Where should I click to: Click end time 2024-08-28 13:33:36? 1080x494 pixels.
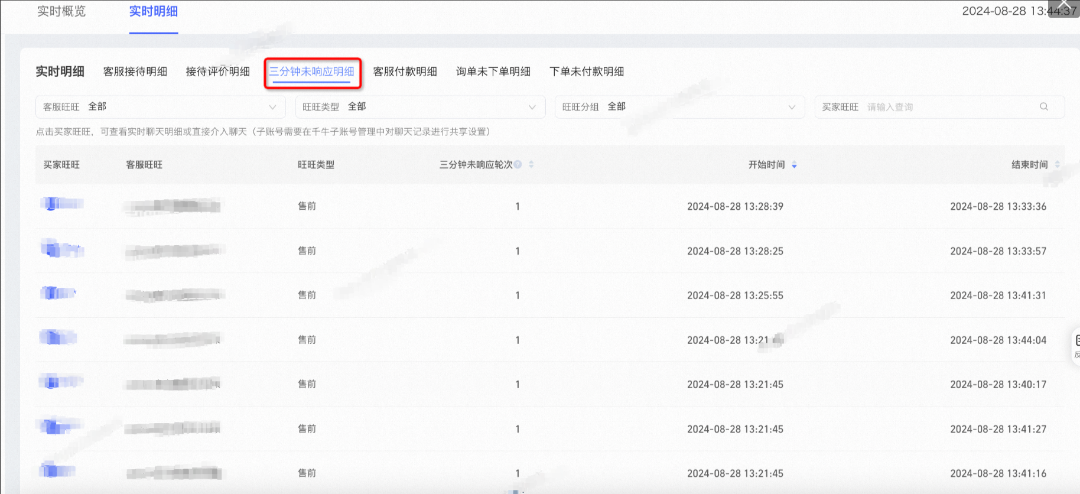click(x=998, y=206)
